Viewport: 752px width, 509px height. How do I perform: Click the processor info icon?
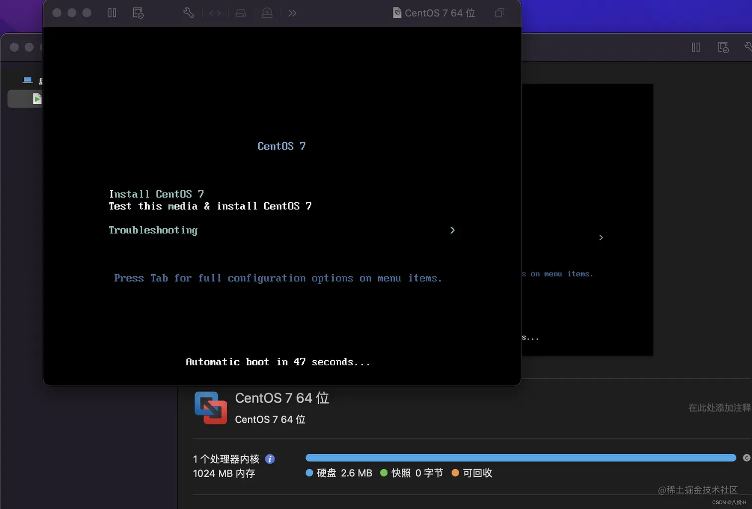[x=270, y=459]
